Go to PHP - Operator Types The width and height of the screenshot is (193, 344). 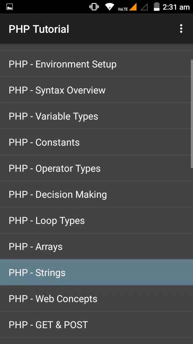click(x=96, y=168)
